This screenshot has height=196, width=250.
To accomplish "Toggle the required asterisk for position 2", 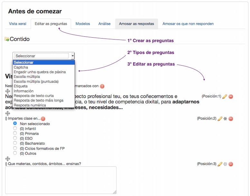I will tap(225, 119).
